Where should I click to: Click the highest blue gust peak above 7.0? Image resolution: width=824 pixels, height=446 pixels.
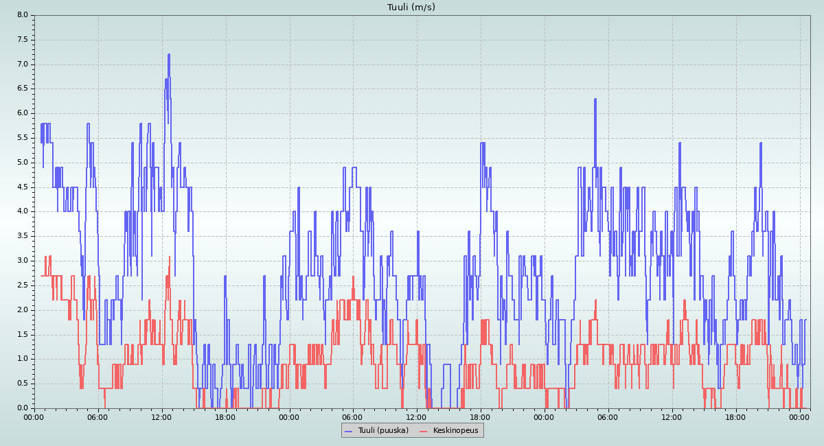[x=168, y=55]
